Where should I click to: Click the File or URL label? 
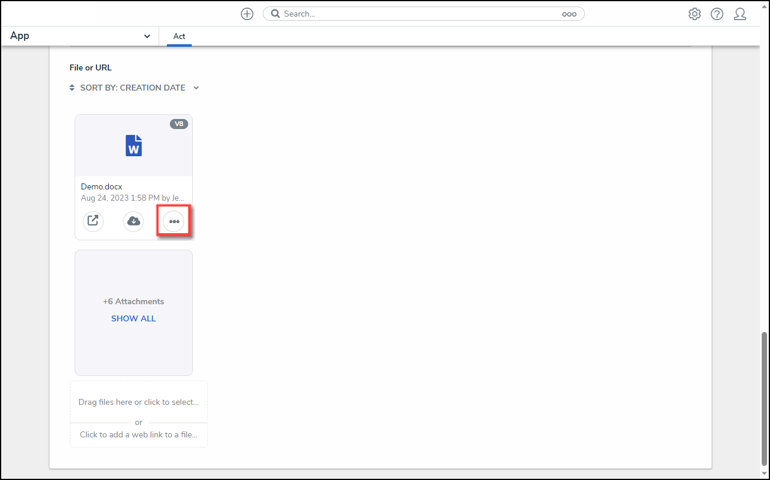click(x=91, y=67)
